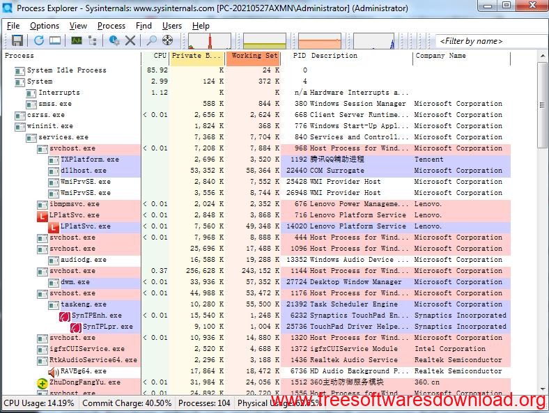The width and height of the screenshot is (549, 413).
Task: Sort by the Process column header
Action: click(72, 56)
